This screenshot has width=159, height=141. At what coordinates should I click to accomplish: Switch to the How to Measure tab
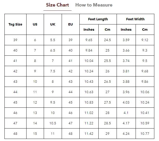click(x=94, y=5)
